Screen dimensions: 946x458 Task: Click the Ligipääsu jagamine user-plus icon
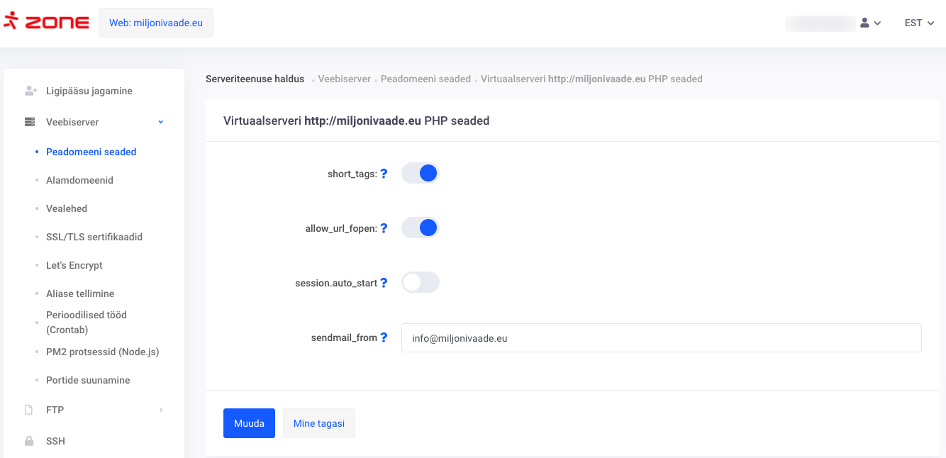(x=30, y=91)
